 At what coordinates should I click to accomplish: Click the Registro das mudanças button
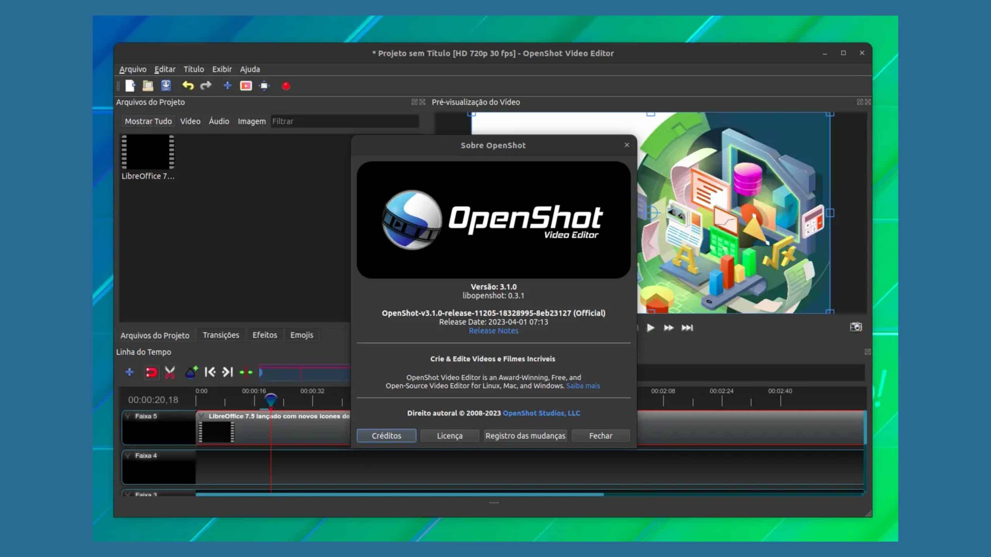point(525,436)
